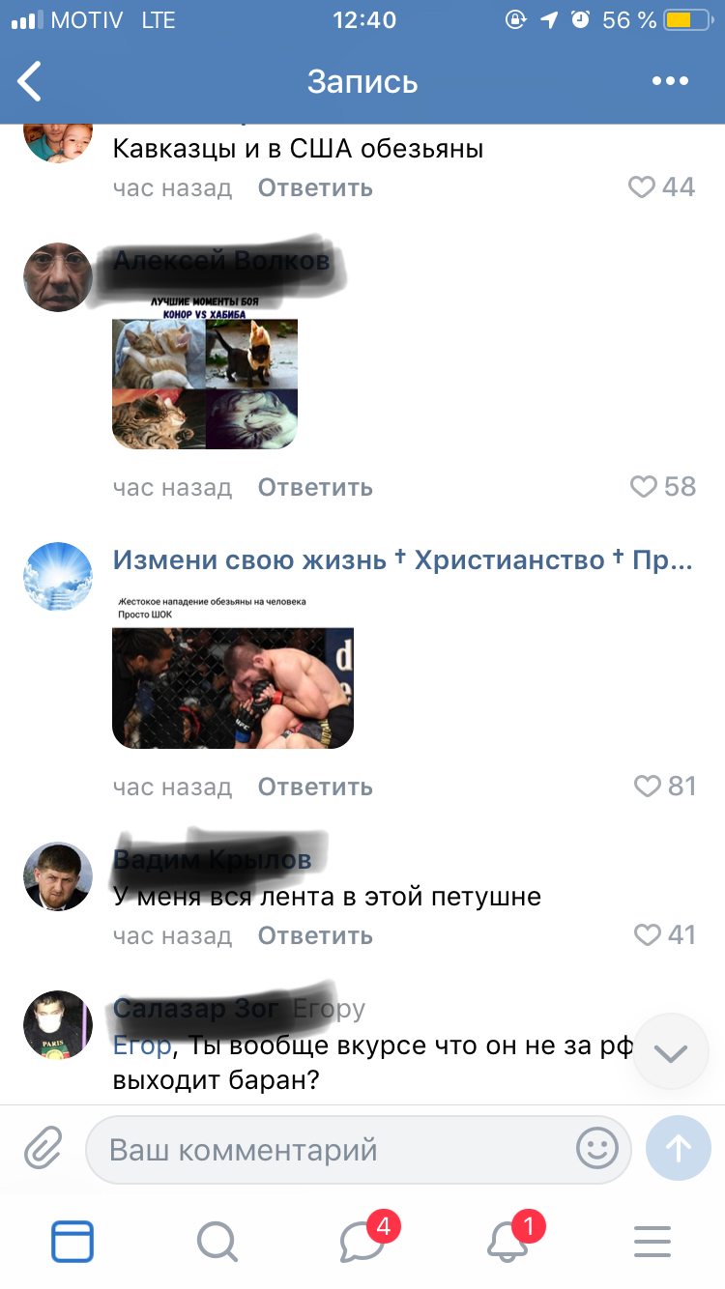Open the search tab magnifier

click(217, 1242)
